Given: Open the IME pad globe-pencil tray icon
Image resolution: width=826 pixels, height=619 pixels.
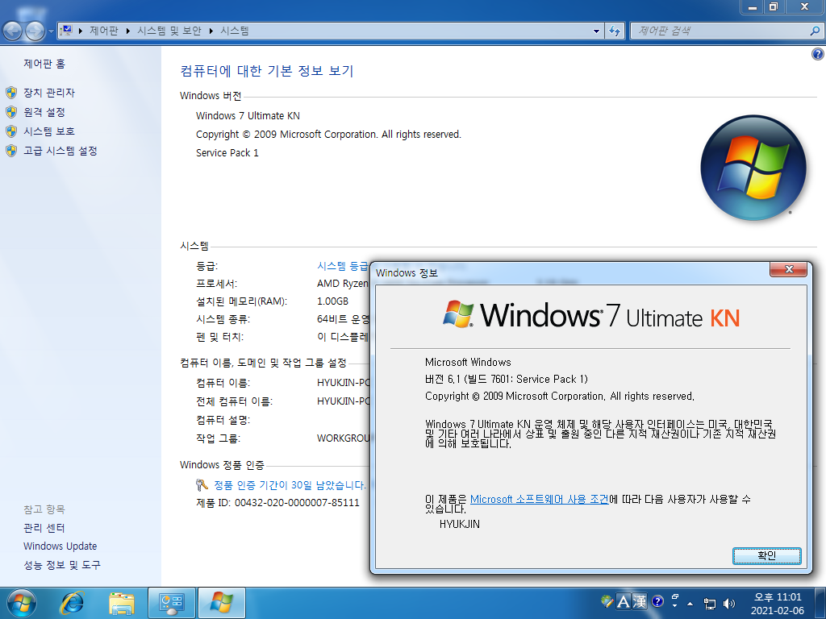Looking at the screenshot, I should click(x=607, y=601).
